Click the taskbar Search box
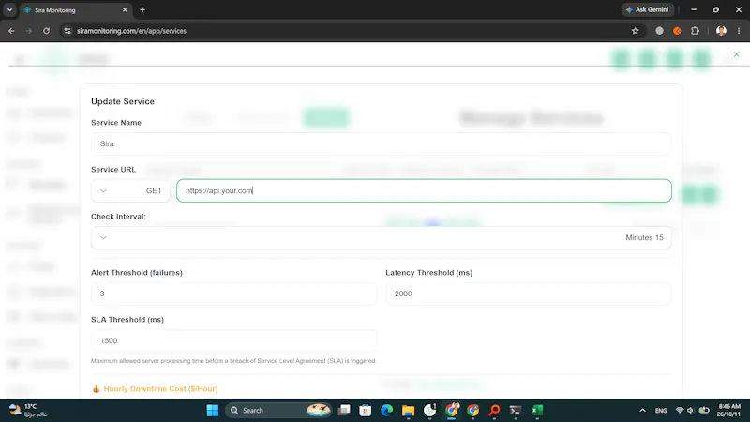 (278, 410)
